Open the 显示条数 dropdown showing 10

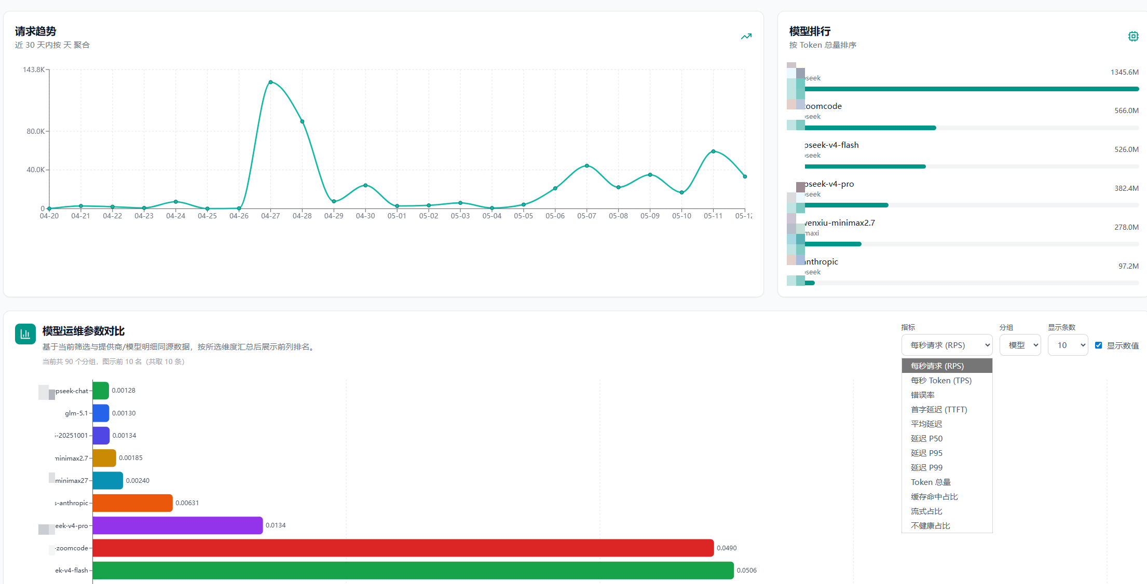pyautogui.click(x=1068, y=345)
